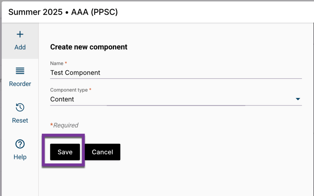314x196 pixels.
Task: Click the Summer 2025 AAA (PPSC) title
Action: tap(62, 12)
